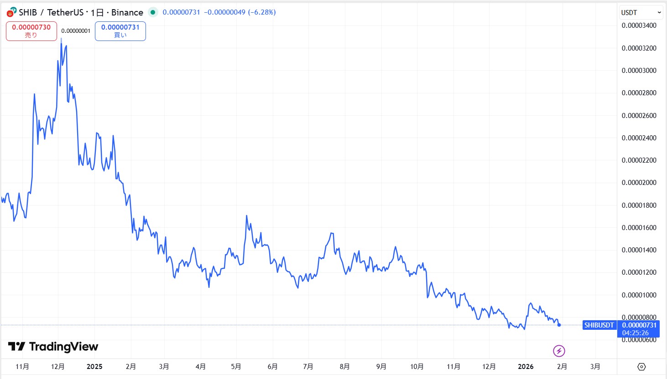This screenshot has height=379, width=667.
Task: Open chart settings with the hexagon icon
Action: click(642, 366)
